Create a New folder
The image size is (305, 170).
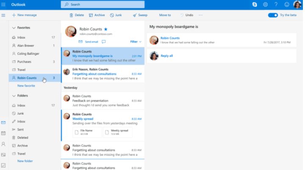(x=25, y=161)
